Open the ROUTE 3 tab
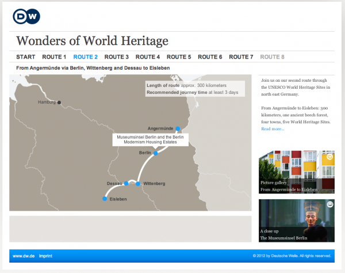The width and height of the screenshot is (345, 273). pos(116,57)
